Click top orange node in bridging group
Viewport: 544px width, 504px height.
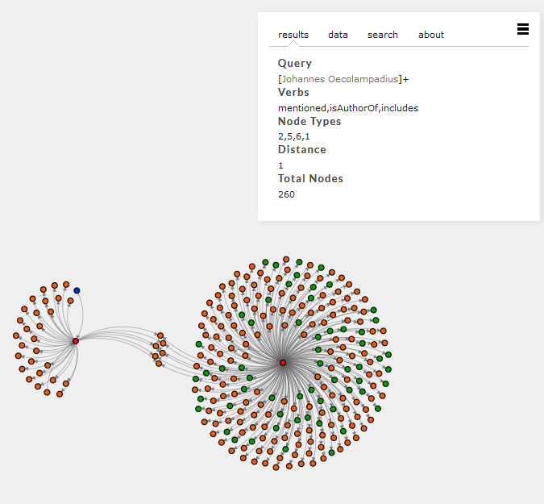coord(160,335)
